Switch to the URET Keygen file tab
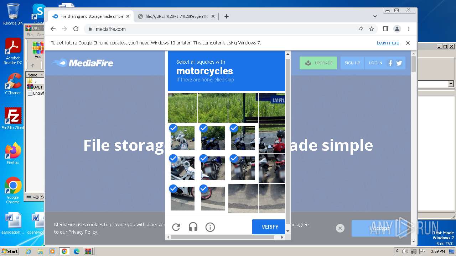This screenshot has height=256, width=456. [176, 16]
